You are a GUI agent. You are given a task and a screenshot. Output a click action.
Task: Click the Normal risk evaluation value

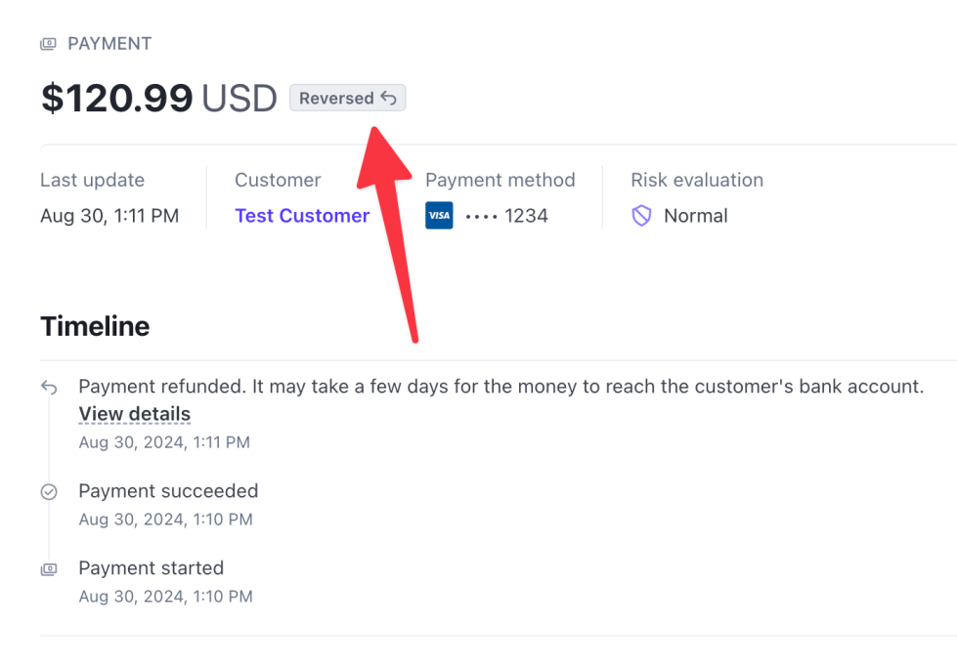(695, 216)
